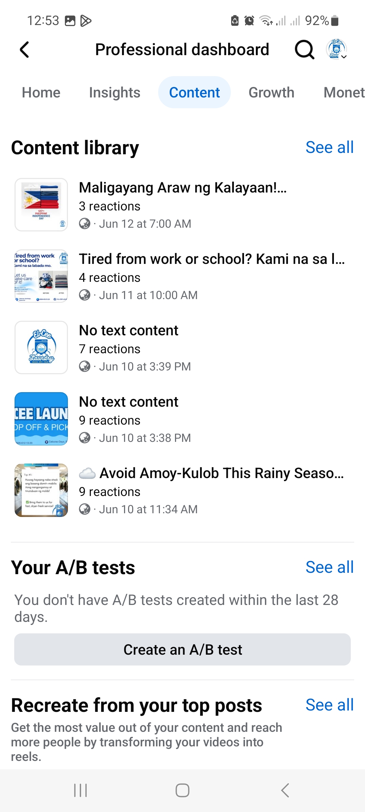See all in Content library
Image resolution: width=365 pixels, height=812 pixels.
[x=330, y=147]
